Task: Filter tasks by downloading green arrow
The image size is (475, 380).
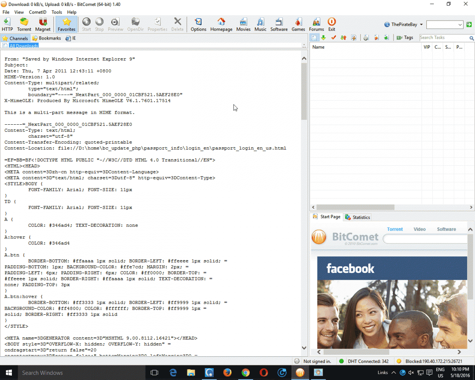Action: pyautogui.click(x=323, y=38)
